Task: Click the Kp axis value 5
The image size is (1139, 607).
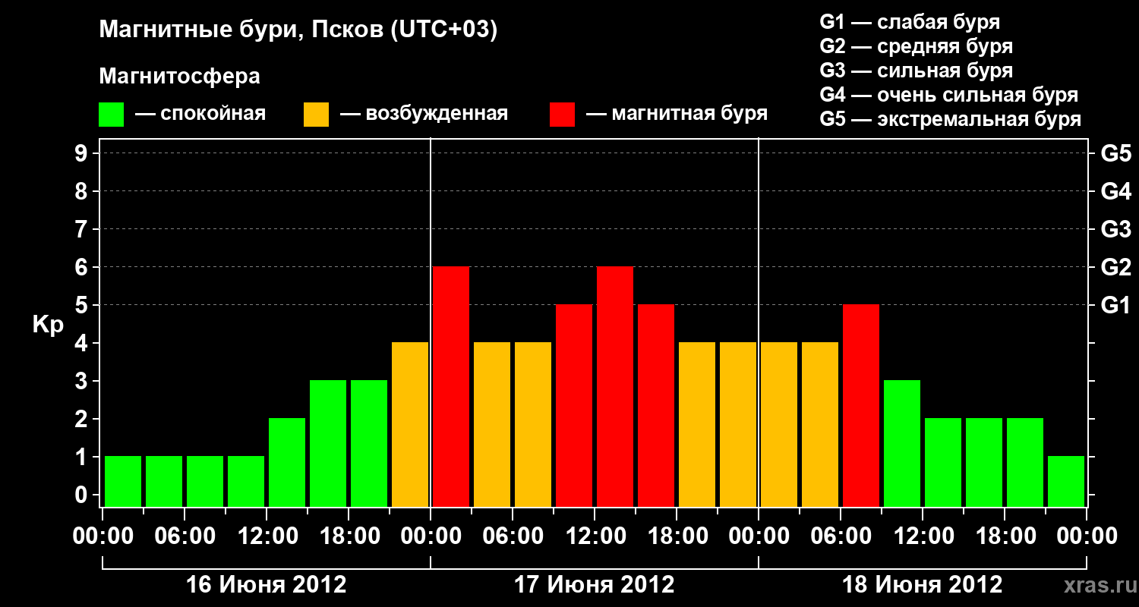Action: coord(83,305)
